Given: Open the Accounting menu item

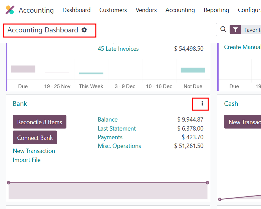Looking at the screenshot, I should 180,10.
